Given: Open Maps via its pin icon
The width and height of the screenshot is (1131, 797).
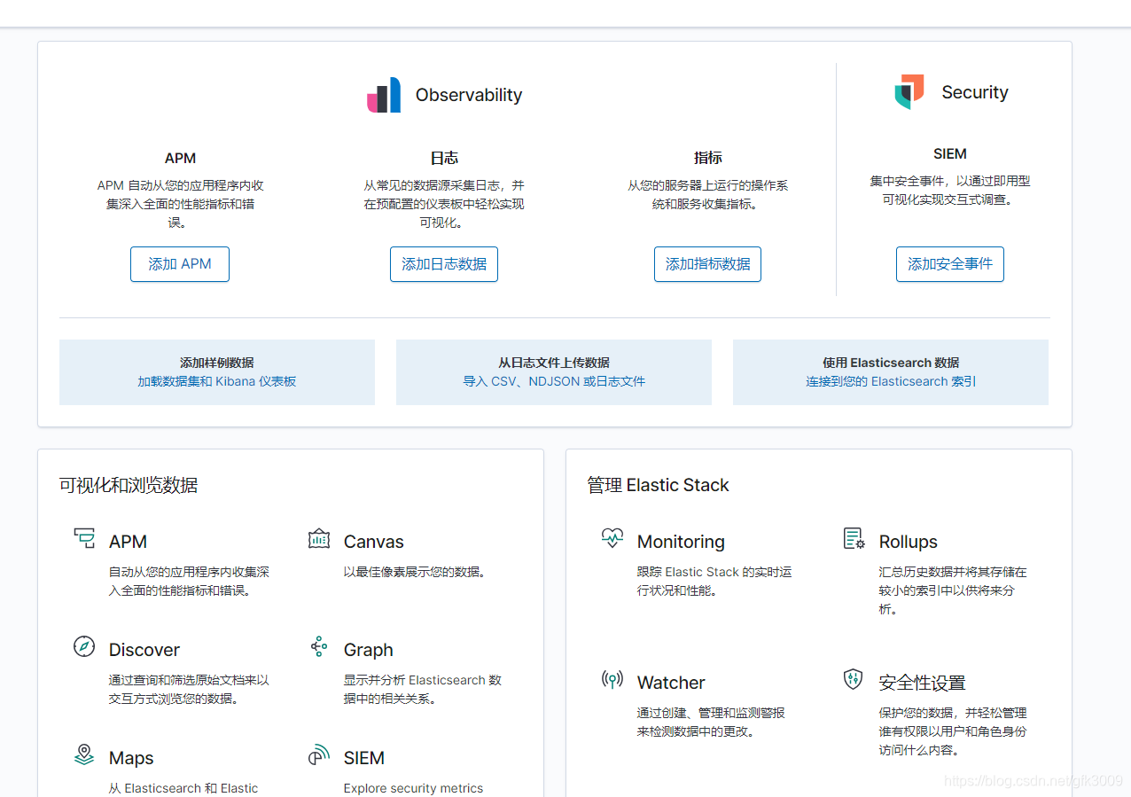Looking at the screenshot, I should 84,755.
